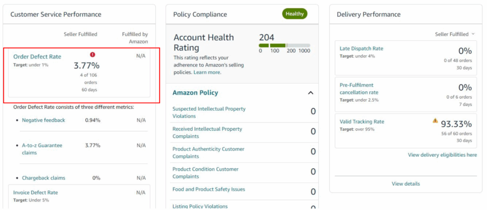Click the Policy Compliance heading
The image size is (487, 210).
pyautogui.click(x=200, y=14)
